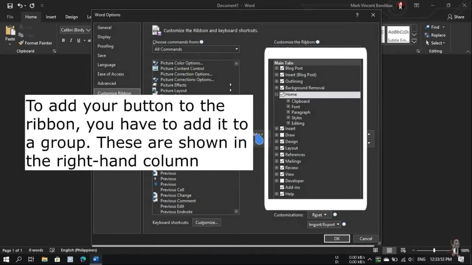Enable the Developer tab checkbox
This screenshot has width=472, height=265.
[x=282, y=181]
